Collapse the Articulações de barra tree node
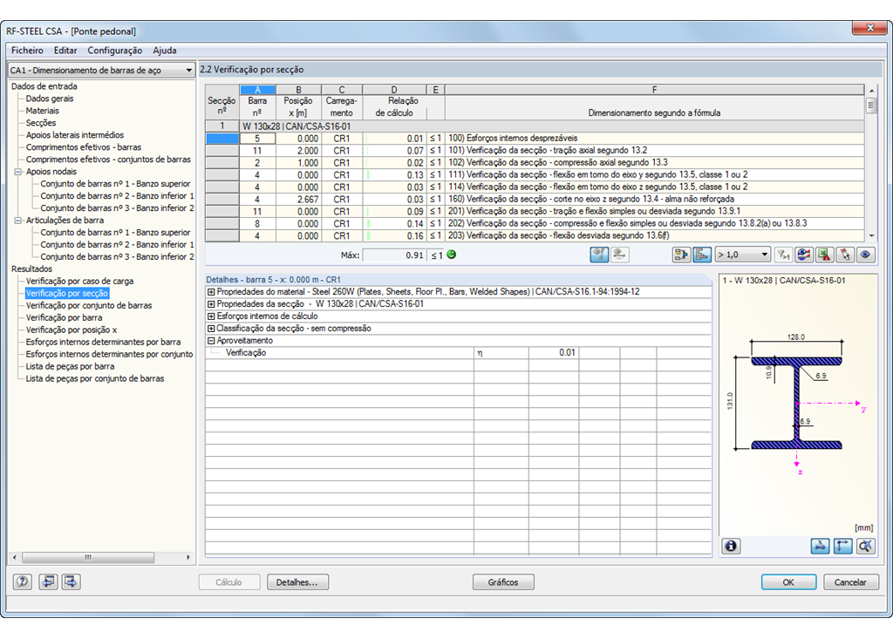893x639 pixels. [x=18, y=220]
